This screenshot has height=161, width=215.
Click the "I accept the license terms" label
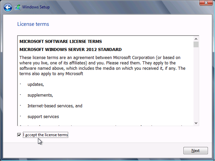(46, 135)
